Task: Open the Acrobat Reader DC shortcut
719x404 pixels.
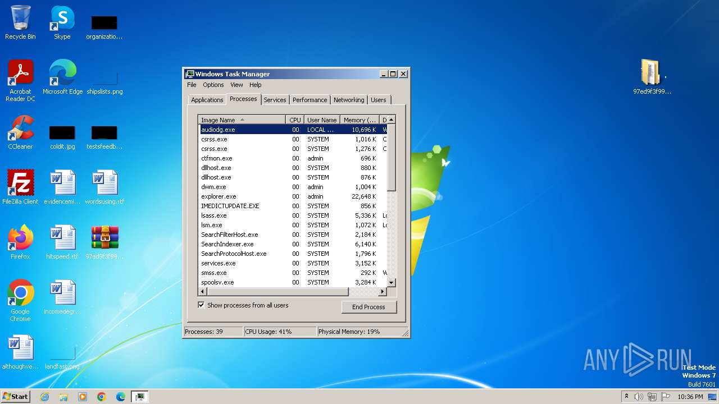Action: click(20, 81)
